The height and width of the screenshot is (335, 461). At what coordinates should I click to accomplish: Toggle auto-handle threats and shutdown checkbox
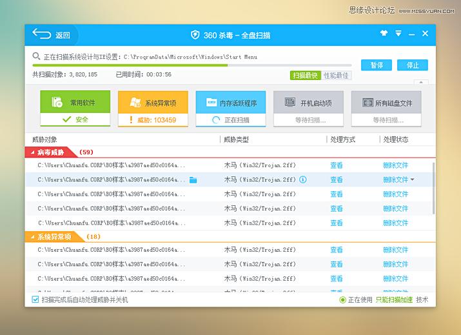coord(35,299)
